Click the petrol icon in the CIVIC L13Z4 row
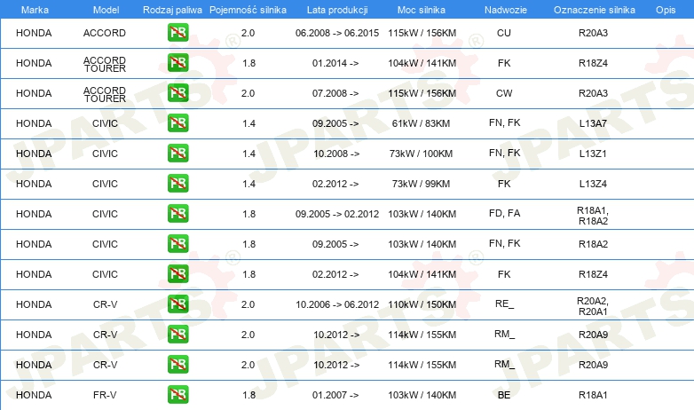 tap(177, 183)
